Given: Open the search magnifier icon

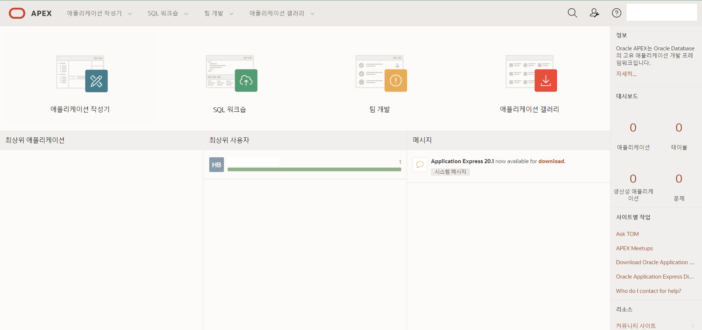Looking at the screenshot, I should coord(572,13).
